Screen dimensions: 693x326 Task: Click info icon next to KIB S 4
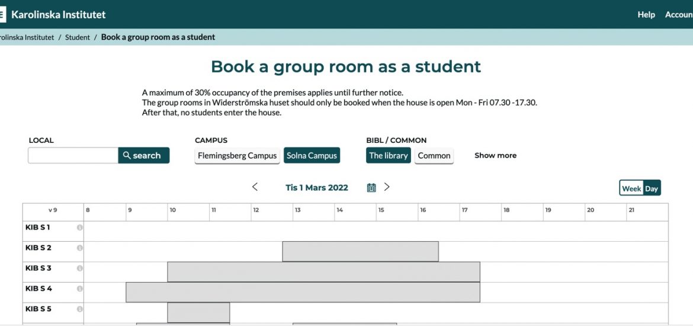pyautogui.click(x=79, y=289)
